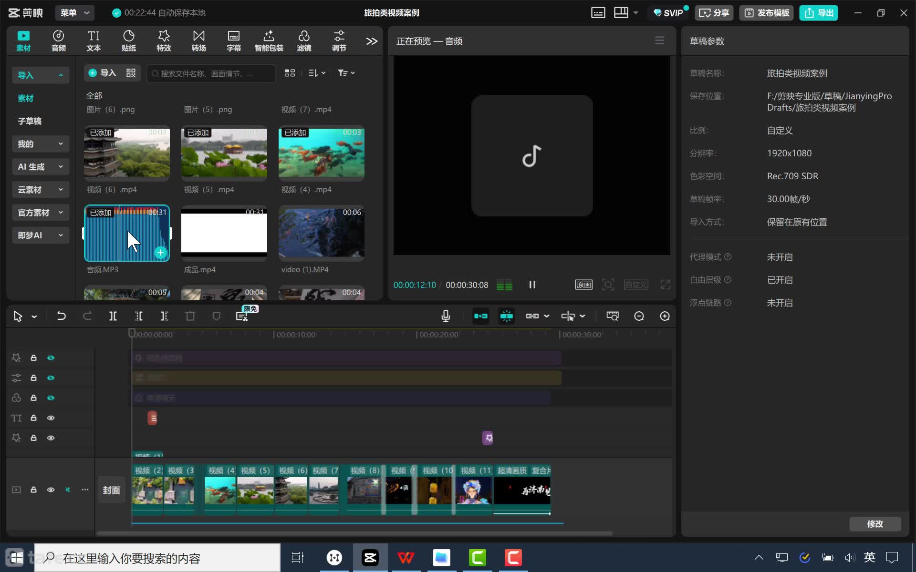Open the 字幕 captions tab
The width and height of the screenshot is (916, 572).
[234, 41]
